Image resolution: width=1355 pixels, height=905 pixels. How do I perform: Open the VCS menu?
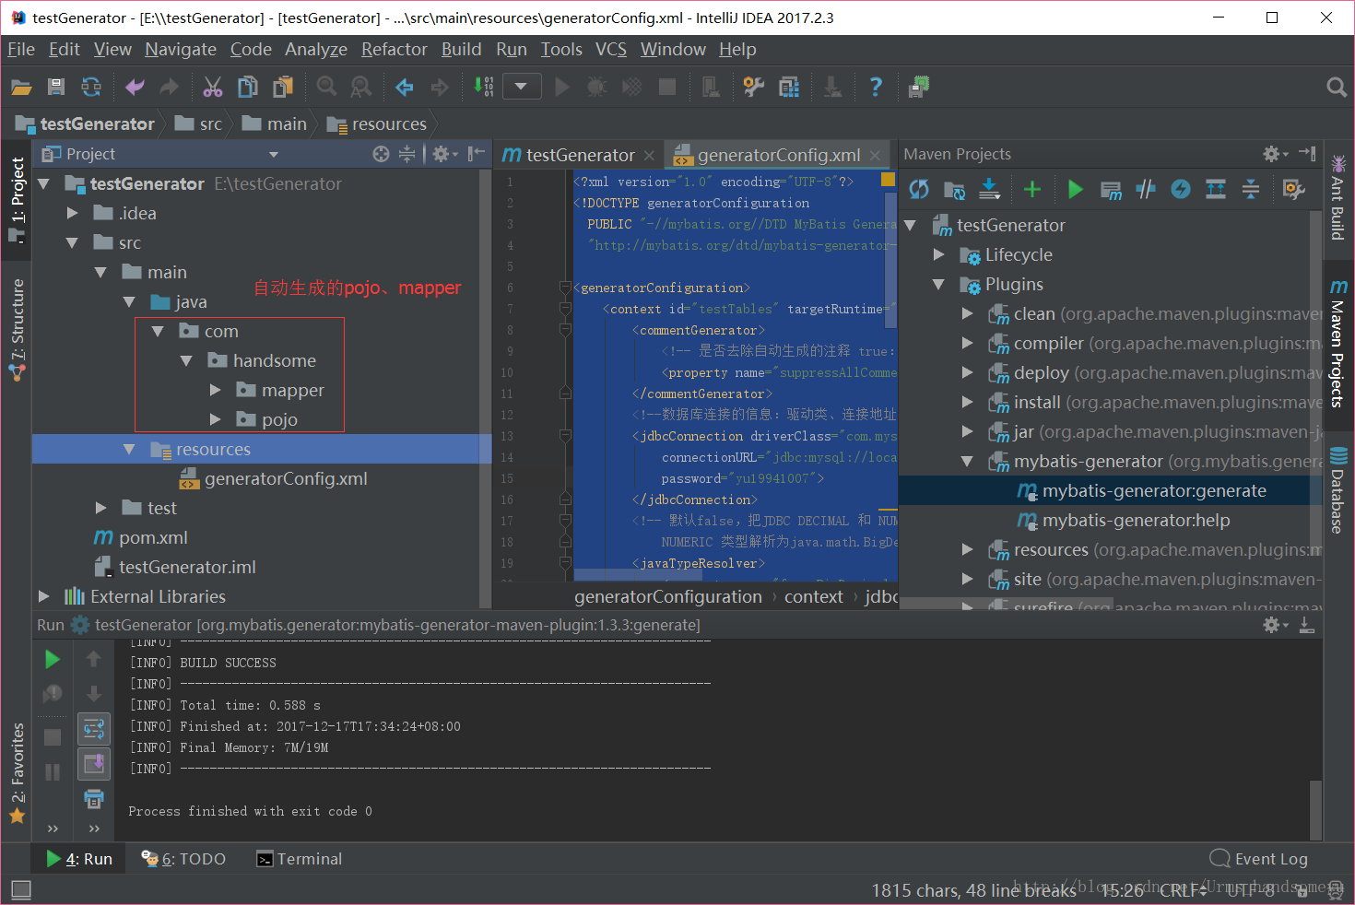611,49
